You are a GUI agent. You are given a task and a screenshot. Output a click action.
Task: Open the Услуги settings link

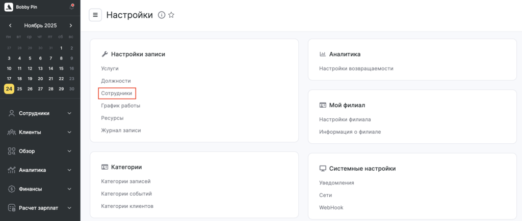[x=110, y=68]
